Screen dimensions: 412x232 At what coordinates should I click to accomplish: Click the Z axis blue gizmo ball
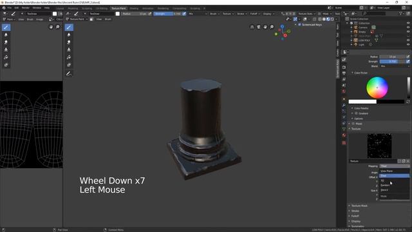click(x=282, y=26)
